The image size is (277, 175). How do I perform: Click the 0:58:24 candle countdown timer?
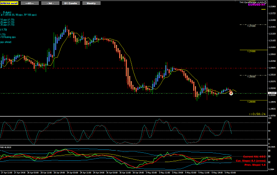click(x=257, y=114)
